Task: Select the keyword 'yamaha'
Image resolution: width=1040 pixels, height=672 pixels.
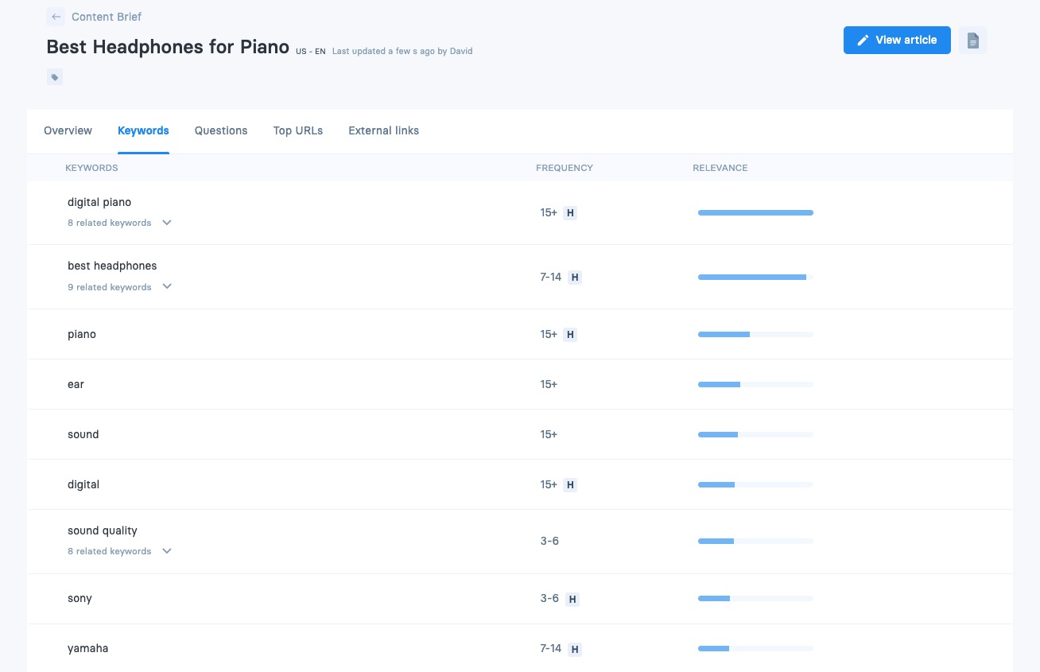Action: pyautogui.click(x=87, y=648)
